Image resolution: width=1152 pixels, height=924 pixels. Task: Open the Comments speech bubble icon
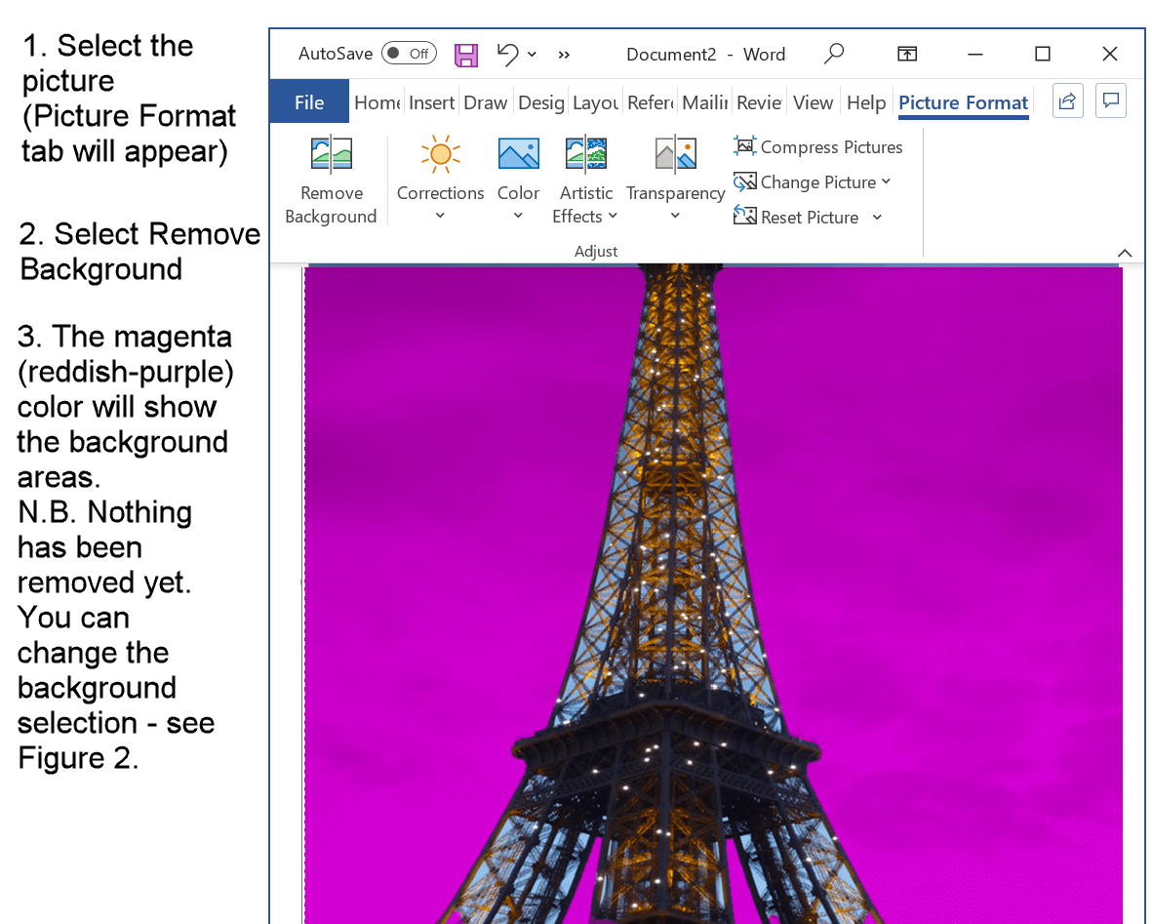pyautogui.click(x=1110, y=100)
